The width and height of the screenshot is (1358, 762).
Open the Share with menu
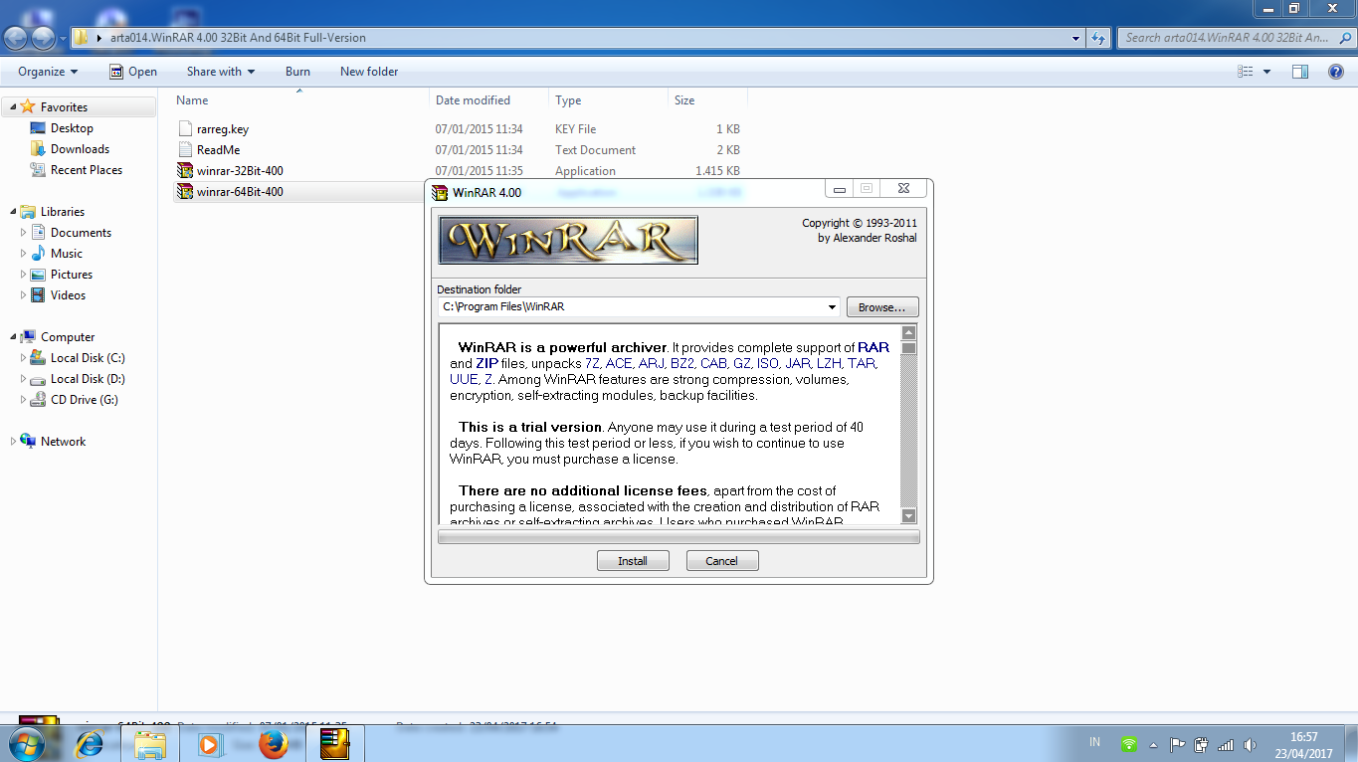(221, 72)
